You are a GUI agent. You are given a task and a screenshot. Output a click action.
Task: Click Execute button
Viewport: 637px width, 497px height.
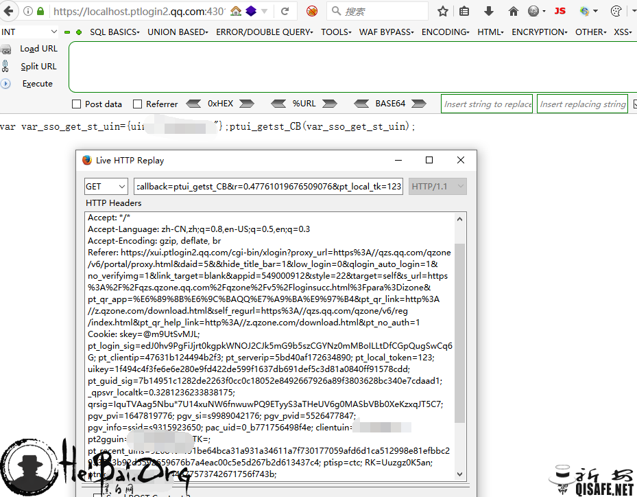(38, 84)
